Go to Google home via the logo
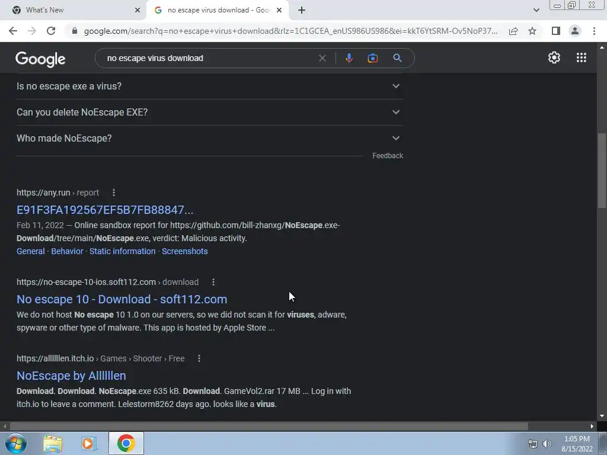This screenshot has height=455, width=607. 40,59
